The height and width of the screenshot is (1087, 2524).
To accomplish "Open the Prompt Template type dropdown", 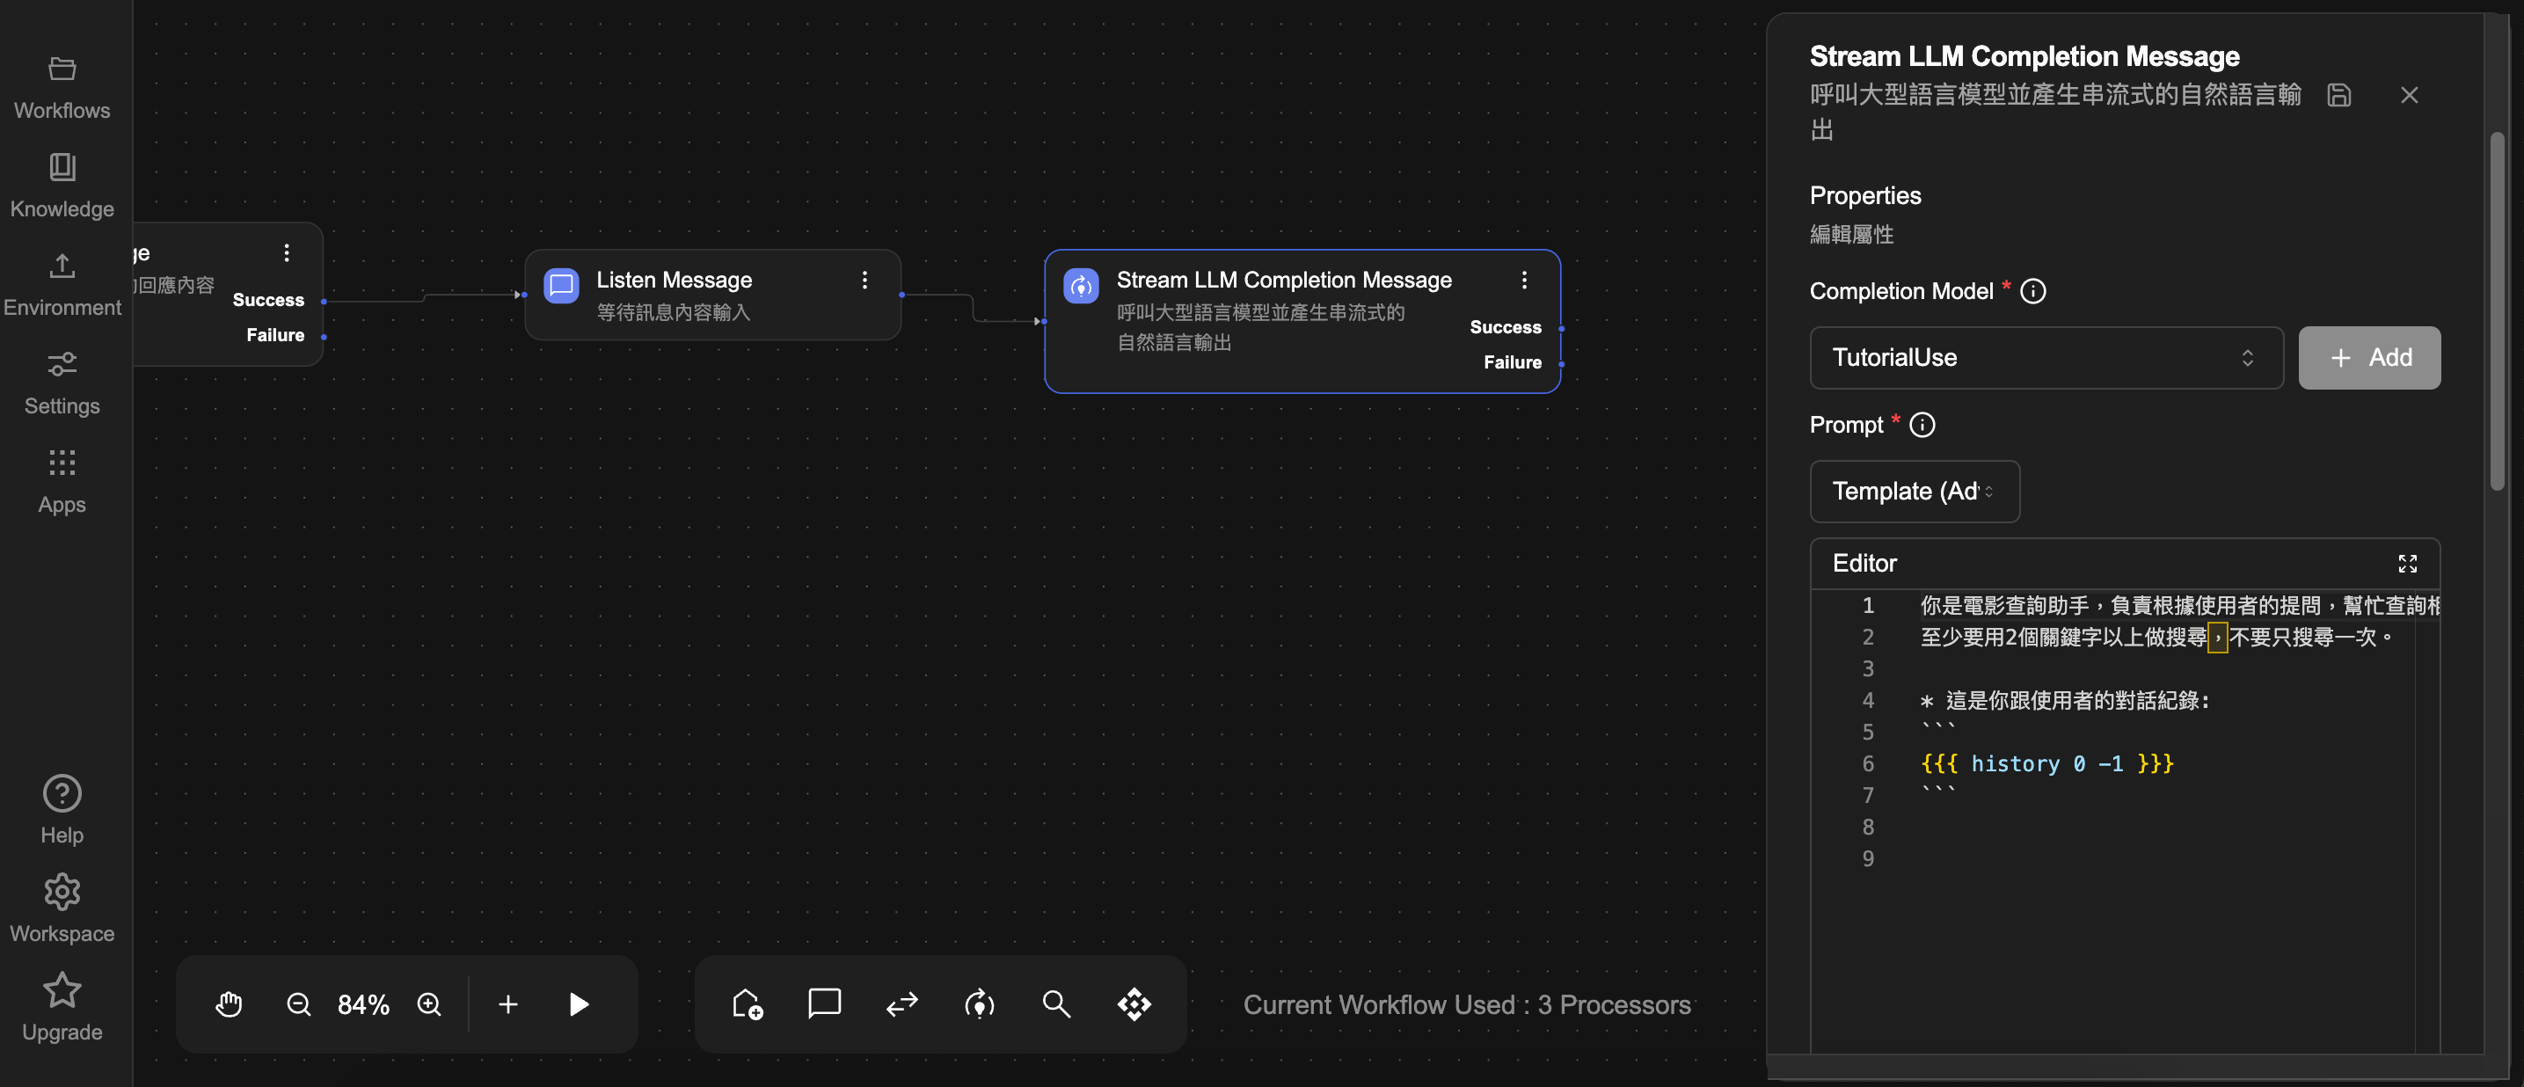I will [1914, 491].
